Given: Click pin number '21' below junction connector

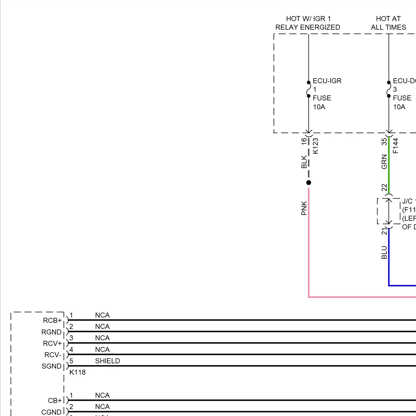Looking at the screenshot, I should [x=384, y=231].
